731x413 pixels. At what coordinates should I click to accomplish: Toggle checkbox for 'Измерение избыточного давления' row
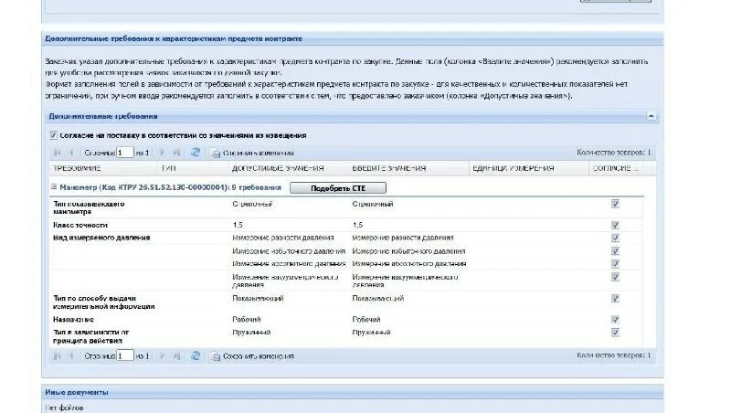(615, 251)
